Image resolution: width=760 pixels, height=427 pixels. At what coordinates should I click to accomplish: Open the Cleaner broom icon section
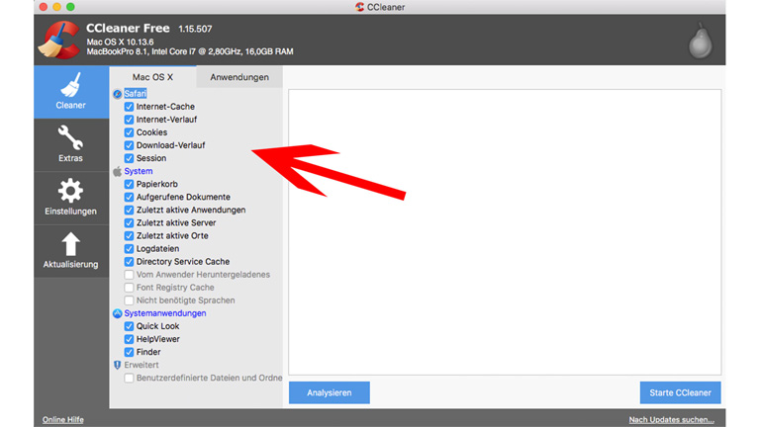[70, 85]
